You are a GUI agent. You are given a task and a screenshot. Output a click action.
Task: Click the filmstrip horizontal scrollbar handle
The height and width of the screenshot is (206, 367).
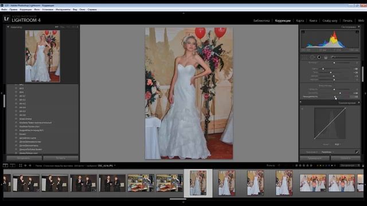pyautogui.click(x=178, y=199)
